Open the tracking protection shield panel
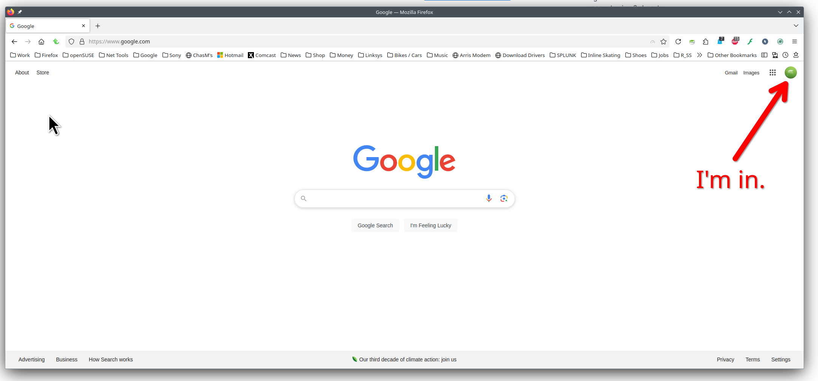This screenshot has height=381, width=818. [71, 42]
